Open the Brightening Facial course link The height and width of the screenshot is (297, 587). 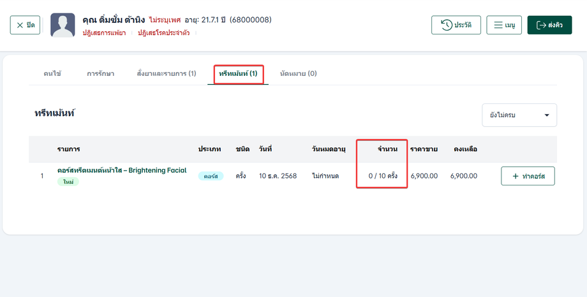(122, 170)
